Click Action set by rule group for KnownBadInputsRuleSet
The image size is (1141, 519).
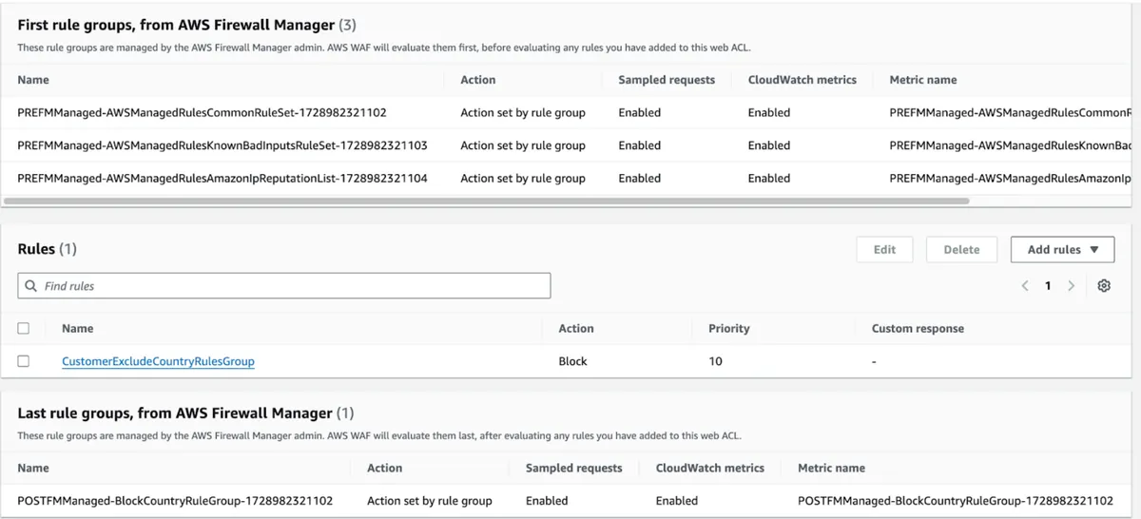[x=523, y=145]
